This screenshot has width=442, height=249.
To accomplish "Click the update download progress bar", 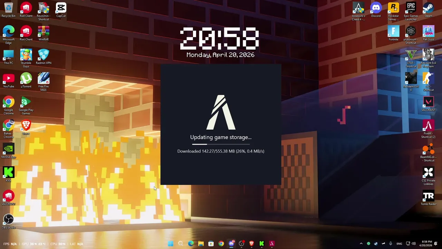I will [221, 144].
